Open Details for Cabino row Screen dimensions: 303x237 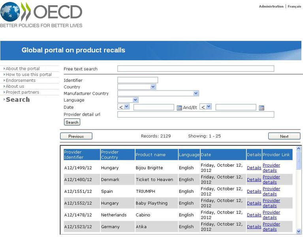[x=254, y=215]
